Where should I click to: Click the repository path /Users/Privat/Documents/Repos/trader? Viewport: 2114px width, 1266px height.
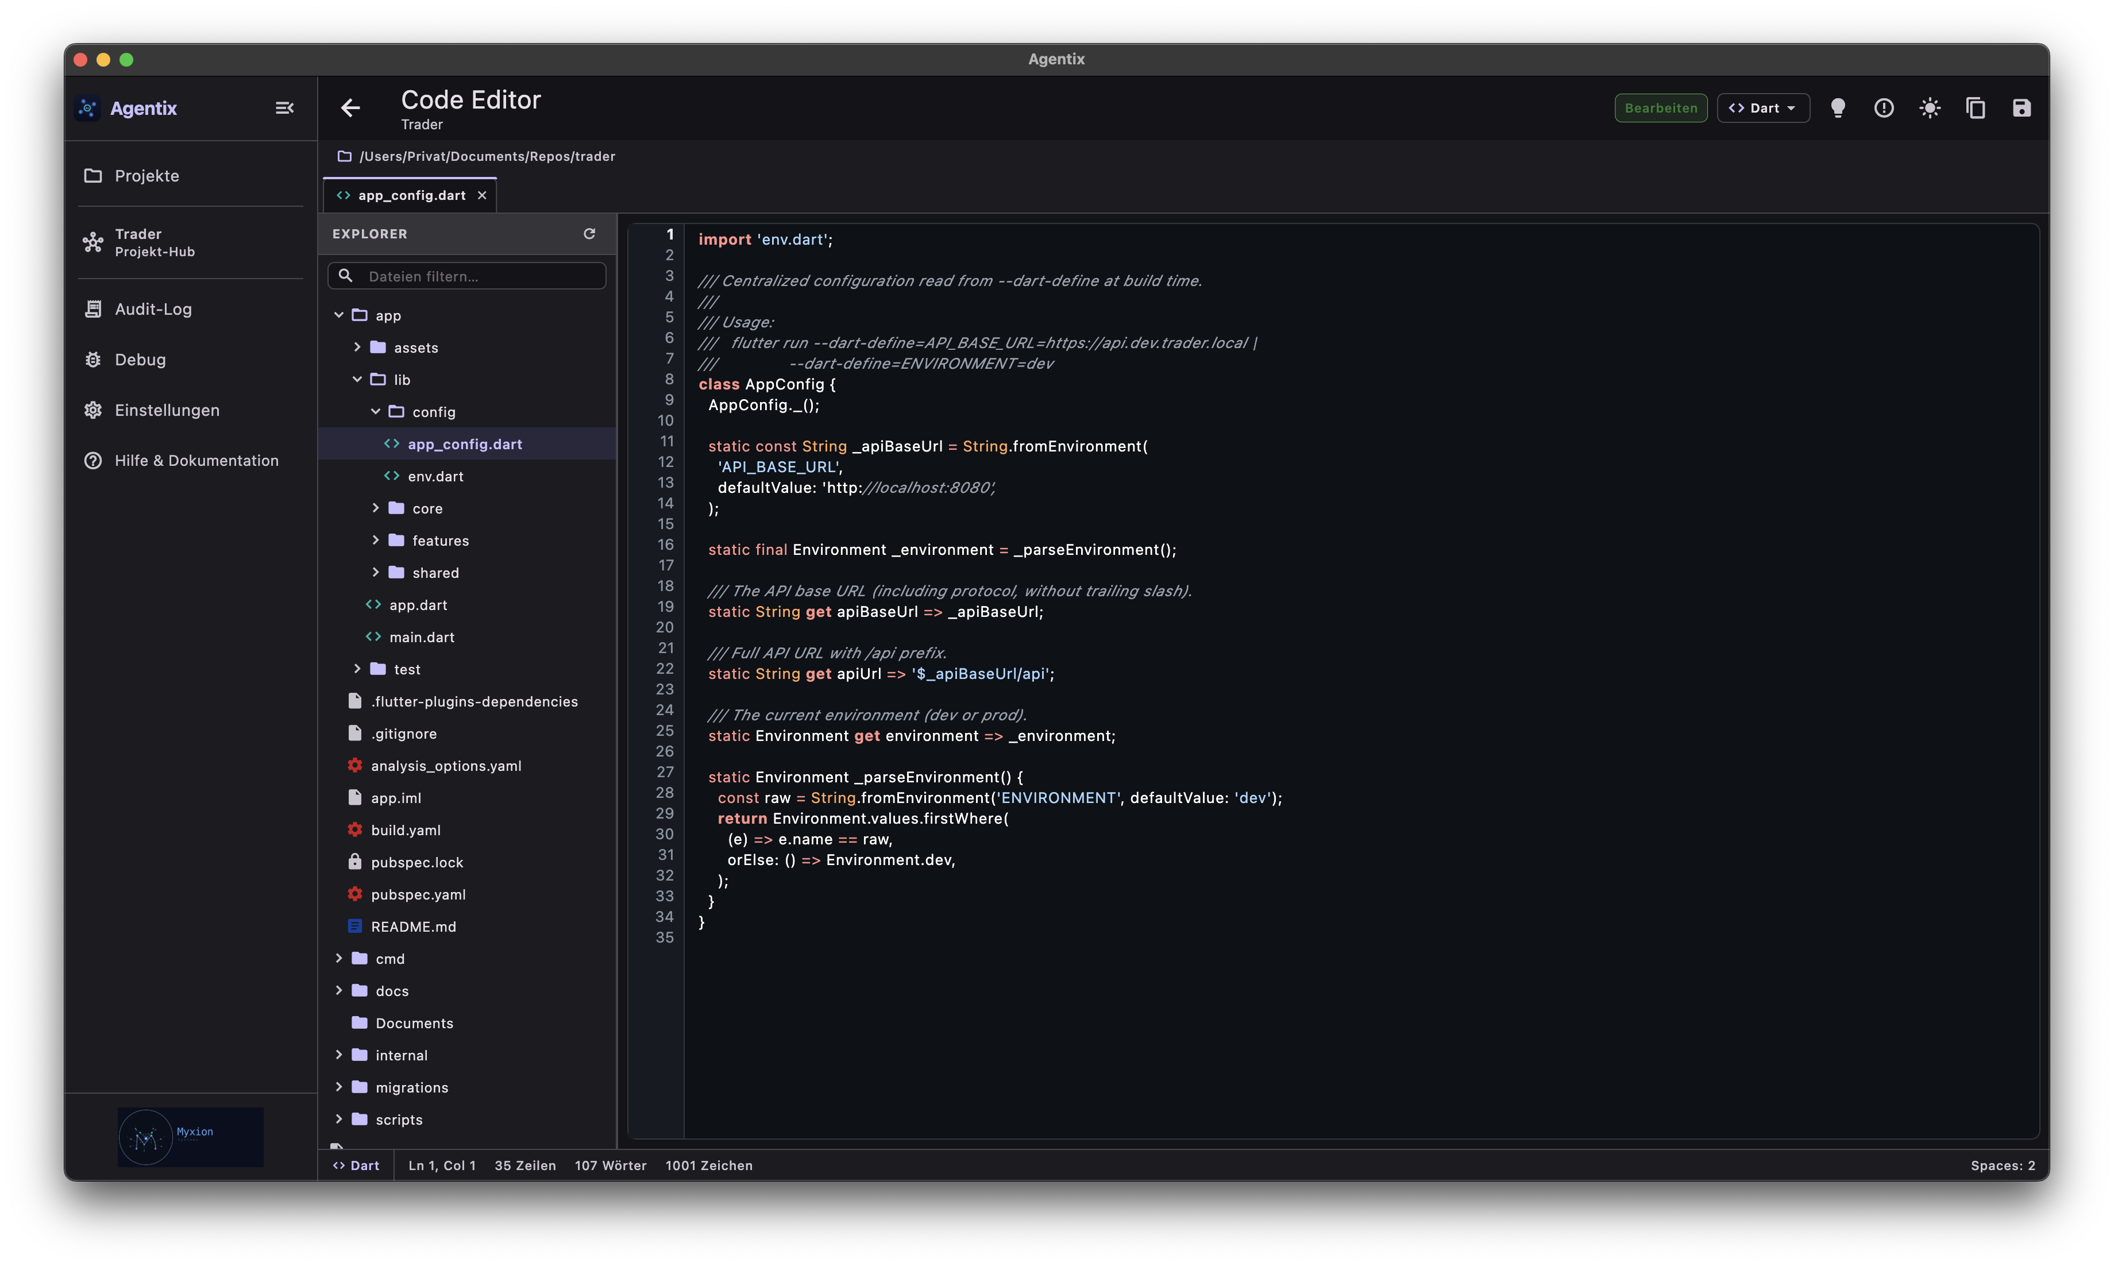tap(486, 157)
